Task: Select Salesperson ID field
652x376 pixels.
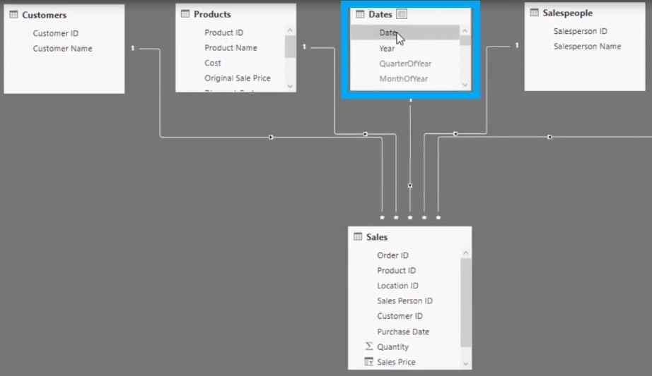Action: coord(580,31)
